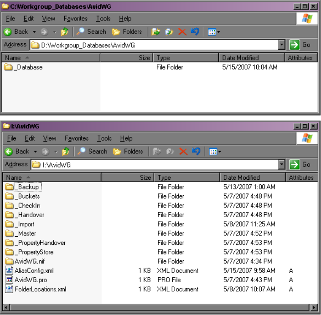Click the Up folder icon in top window
Image resolution: width=321 pixels, height=315 pixels.
(x=65, y=32)
